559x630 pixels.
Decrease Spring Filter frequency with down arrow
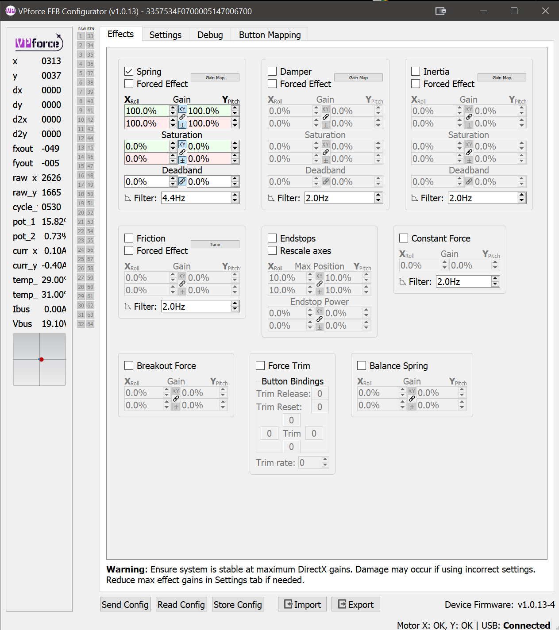(x=235, y=201)
